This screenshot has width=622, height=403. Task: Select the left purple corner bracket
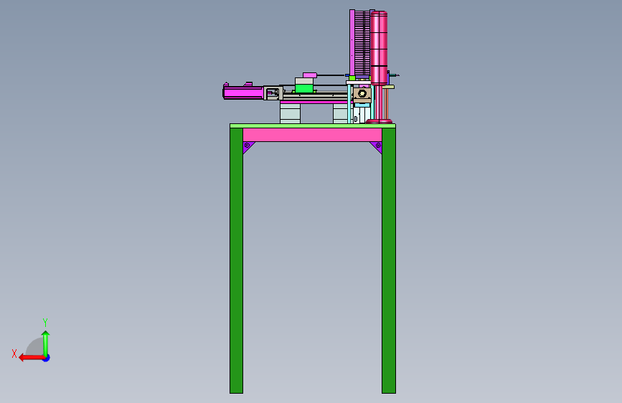click(x=248, y=147)
